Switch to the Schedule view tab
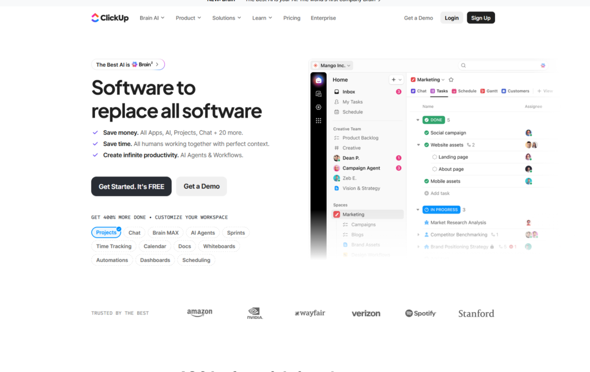The height and width of the screenshot is (372, 590). click(x=464, y=91)
